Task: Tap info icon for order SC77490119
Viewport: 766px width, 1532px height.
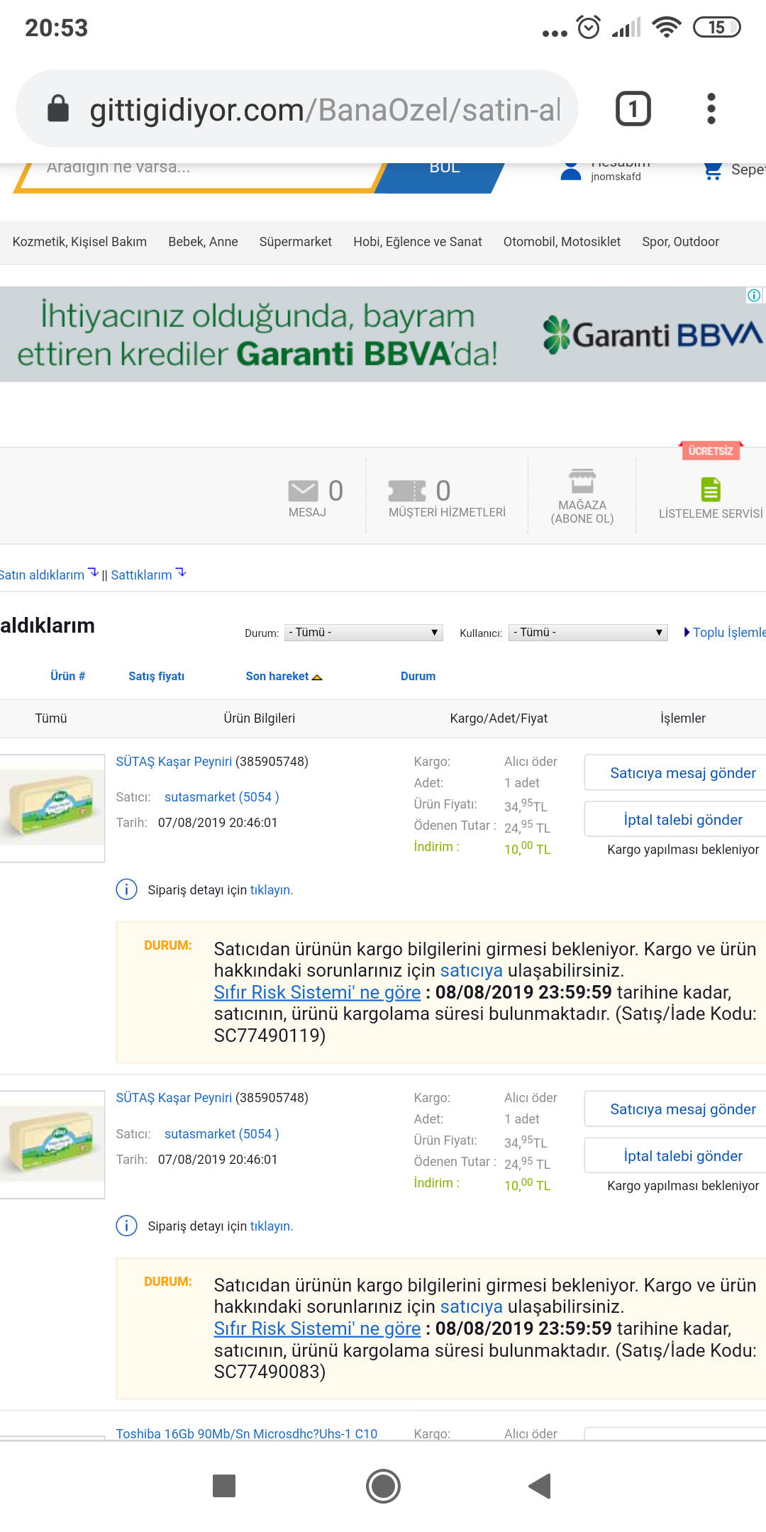Action: pos(126,889)
